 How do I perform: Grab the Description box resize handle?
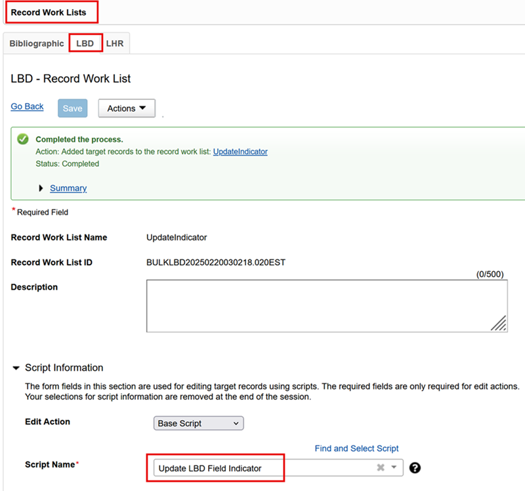499,324
